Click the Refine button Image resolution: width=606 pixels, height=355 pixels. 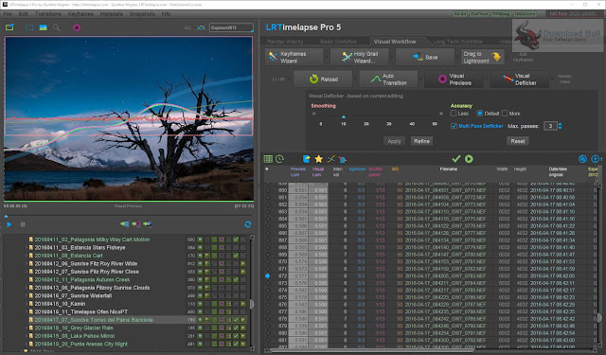(x=421, y=141)
